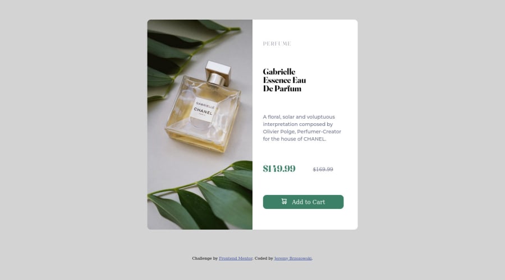Select the PERFUME category label
Viewport: 505px width, 280px height.
pyautogui.click(x=277, y=44)
